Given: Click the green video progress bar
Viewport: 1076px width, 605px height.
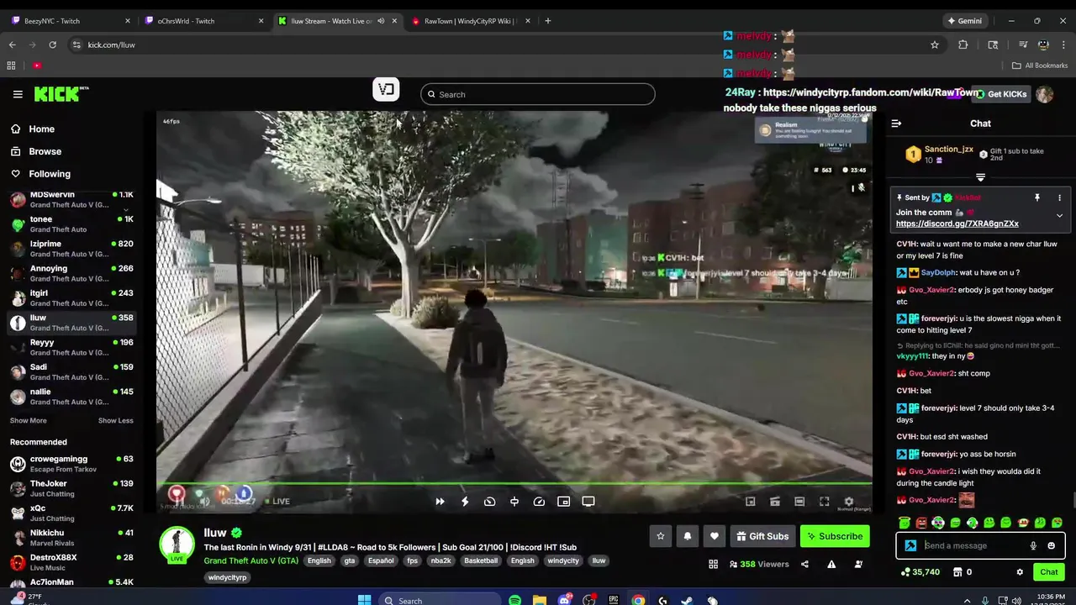Looking at the screenshot, I should (x=514, y=484).
